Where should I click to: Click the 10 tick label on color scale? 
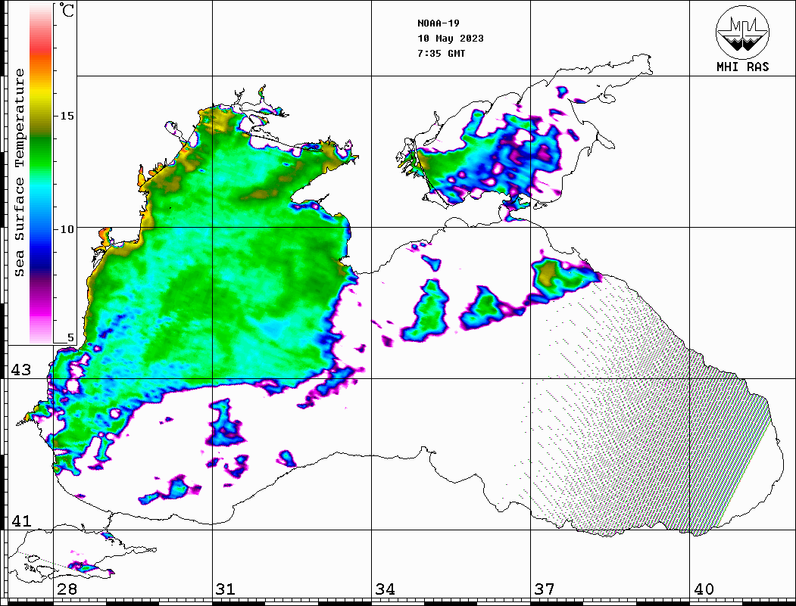pos(67,229)
